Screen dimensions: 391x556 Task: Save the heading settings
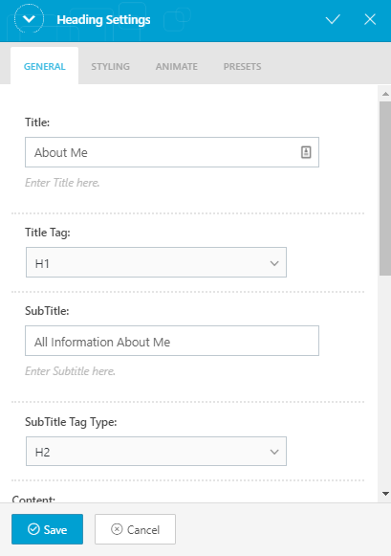click(x=47, y=529)
